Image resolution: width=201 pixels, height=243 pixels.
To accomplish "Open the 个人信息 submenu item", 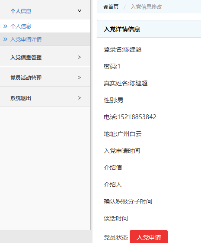I will click(21, 26).
